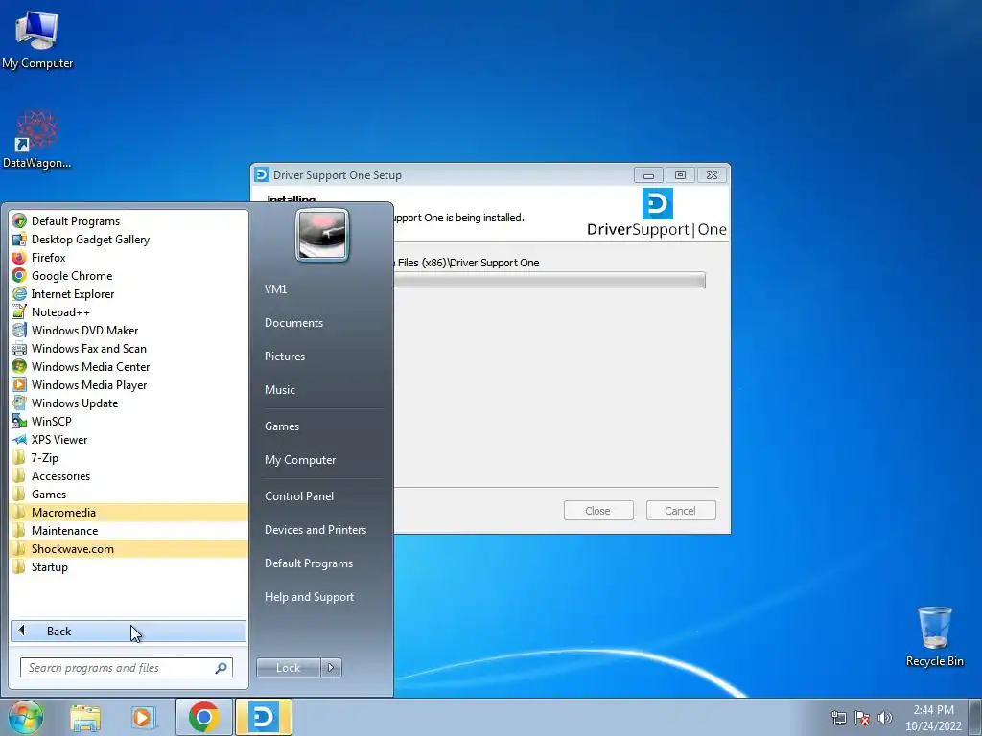
Task: Expand the Macromedia folder
Action: (129, 512)
